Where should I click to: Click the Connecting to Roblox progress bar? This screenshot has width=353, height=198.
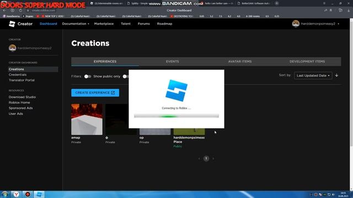tap(176, 116)
